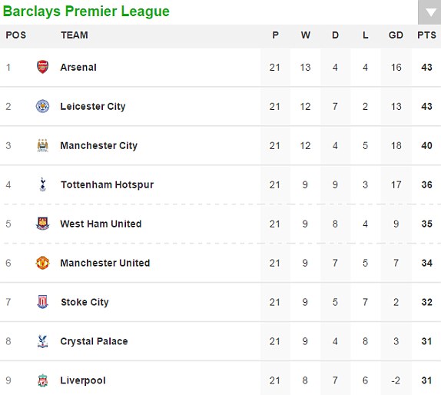The image size is (441, 395).
Task: Click the Barclays Premier League title
Action: (x=86, y=12)
